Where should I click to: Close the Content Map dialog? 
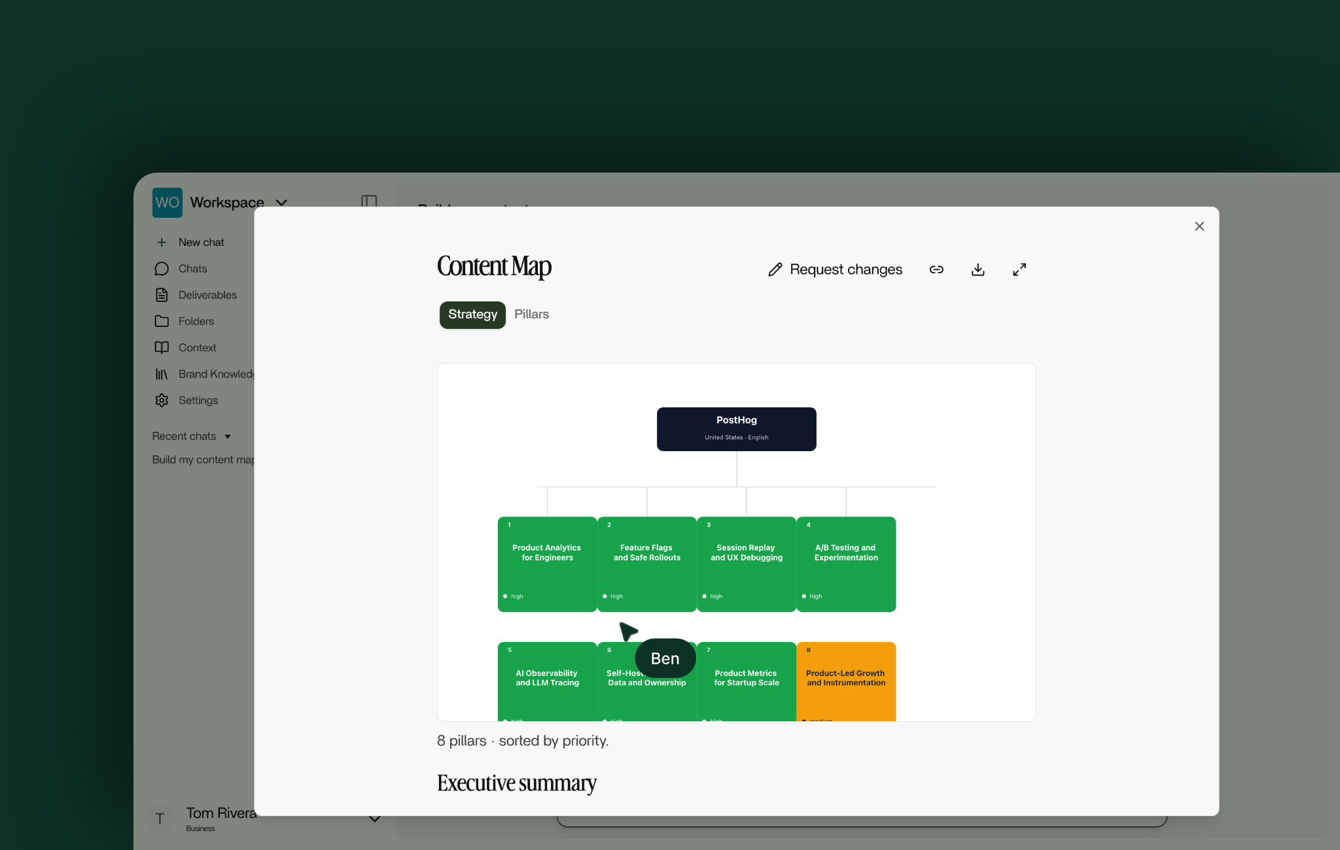(1199, 226)
